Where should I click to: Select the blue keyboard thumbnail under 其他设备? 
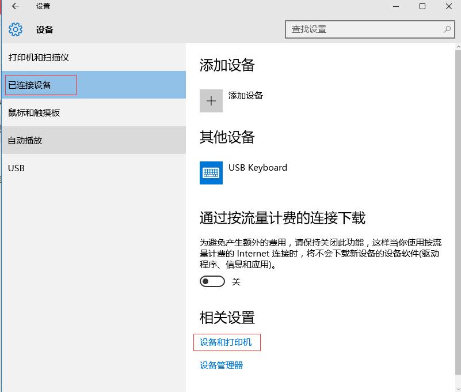tap(211, 172)
